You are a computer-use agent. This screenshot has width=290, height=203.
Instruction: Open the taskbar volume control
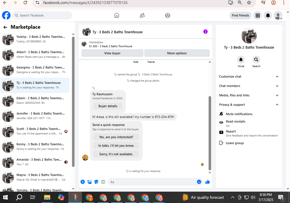253,198
